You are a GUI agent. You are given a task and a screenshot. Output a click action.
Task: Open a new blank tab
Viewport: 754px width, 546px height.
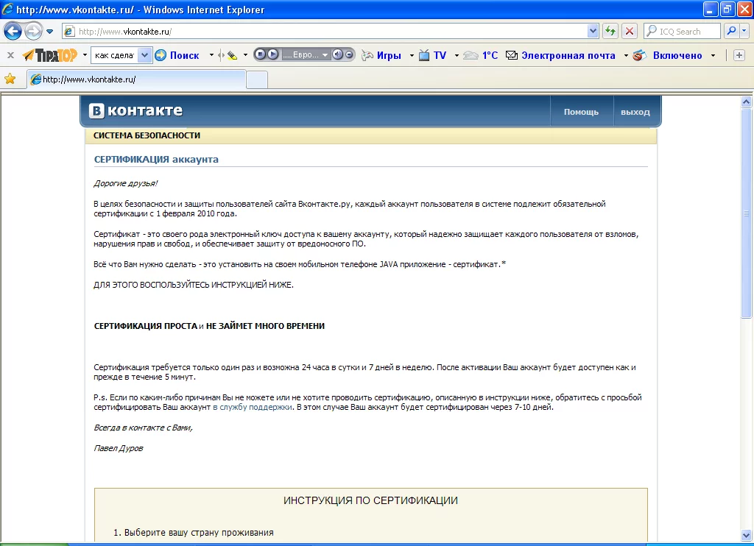(257, 79)
